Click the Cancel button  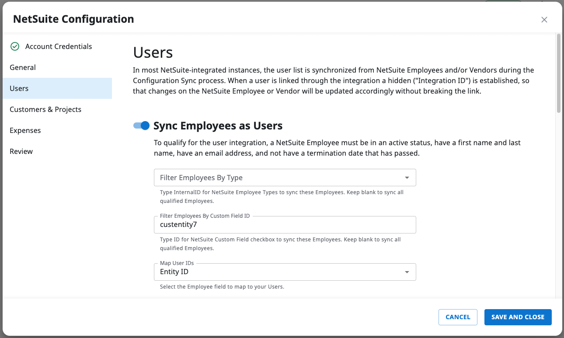pyautogui.click(x=458, y=317)
